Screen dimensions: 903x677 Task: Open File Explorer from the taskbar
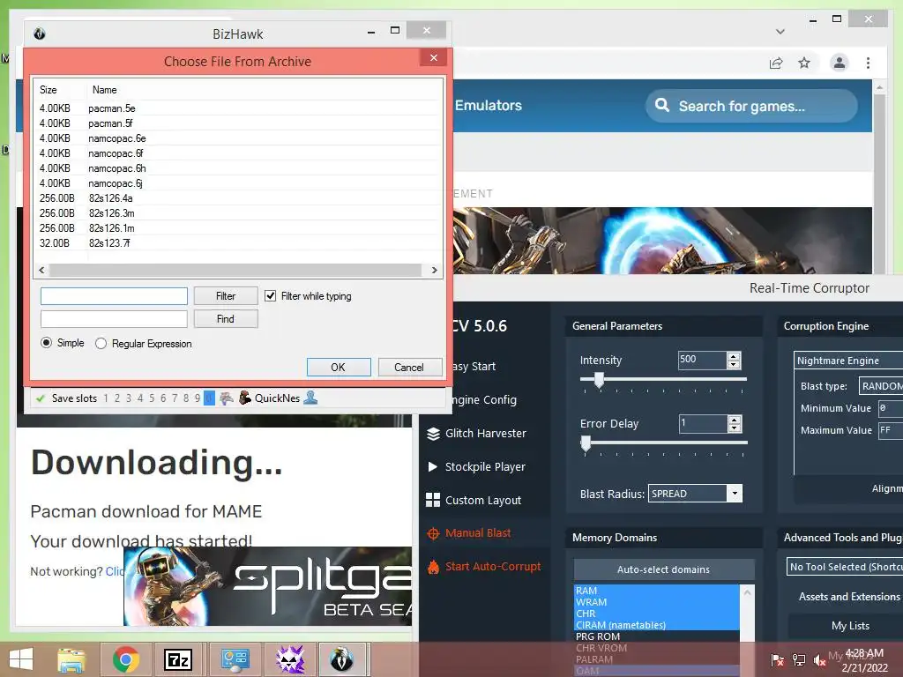pos(71,659)
